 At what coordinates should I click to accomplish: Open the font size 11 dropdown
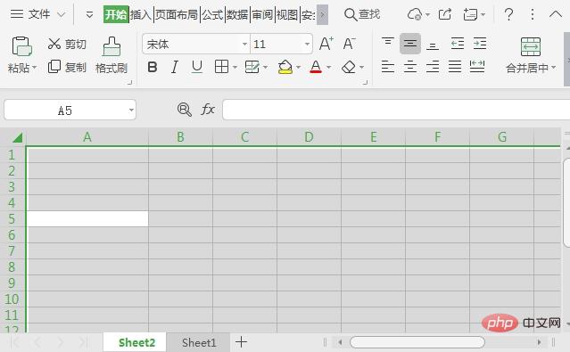pos(307,44)
